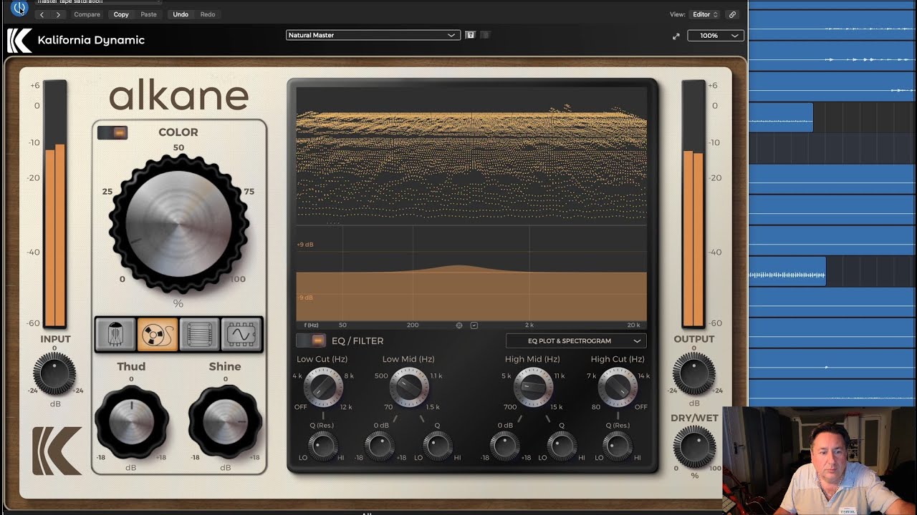
Task: Click the INPUT gain knob
Action: coord(54,374)
